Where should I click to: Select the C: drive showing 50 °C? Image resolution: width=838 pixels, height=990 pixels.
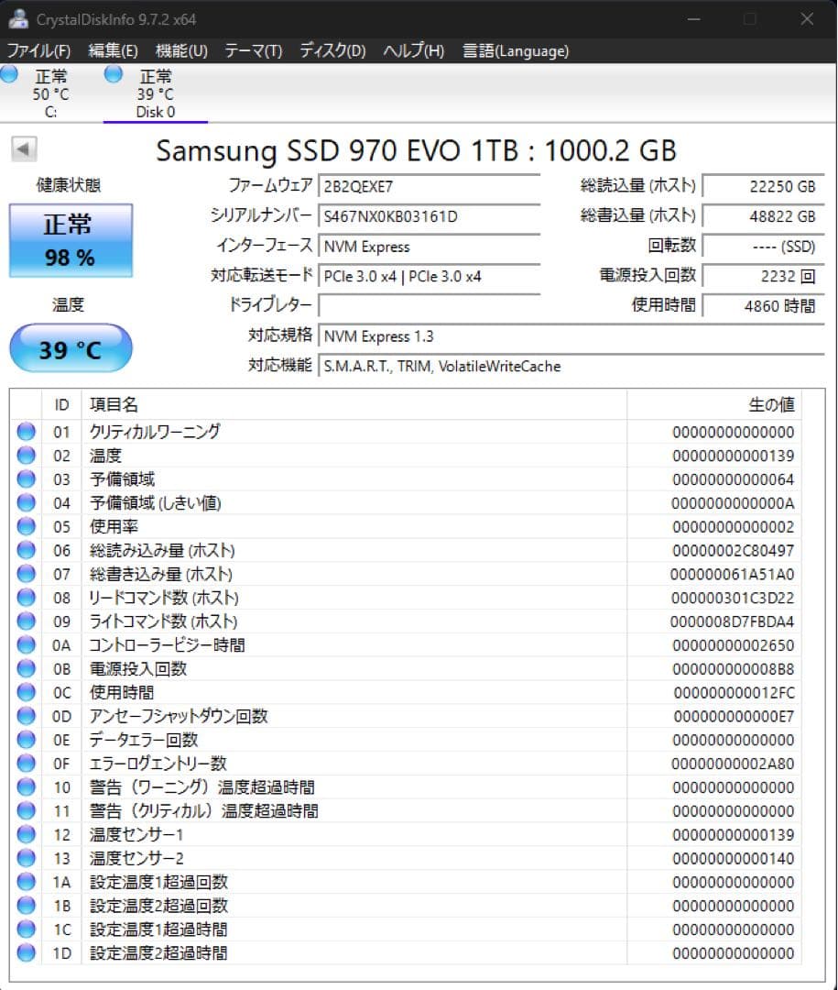50,91
